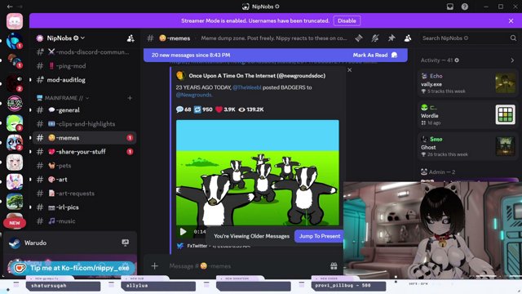Image resolution: width=522 pixels, height=294 pixels.
Task: Remove the embedded tweet preview
Action: pos(349,70)
